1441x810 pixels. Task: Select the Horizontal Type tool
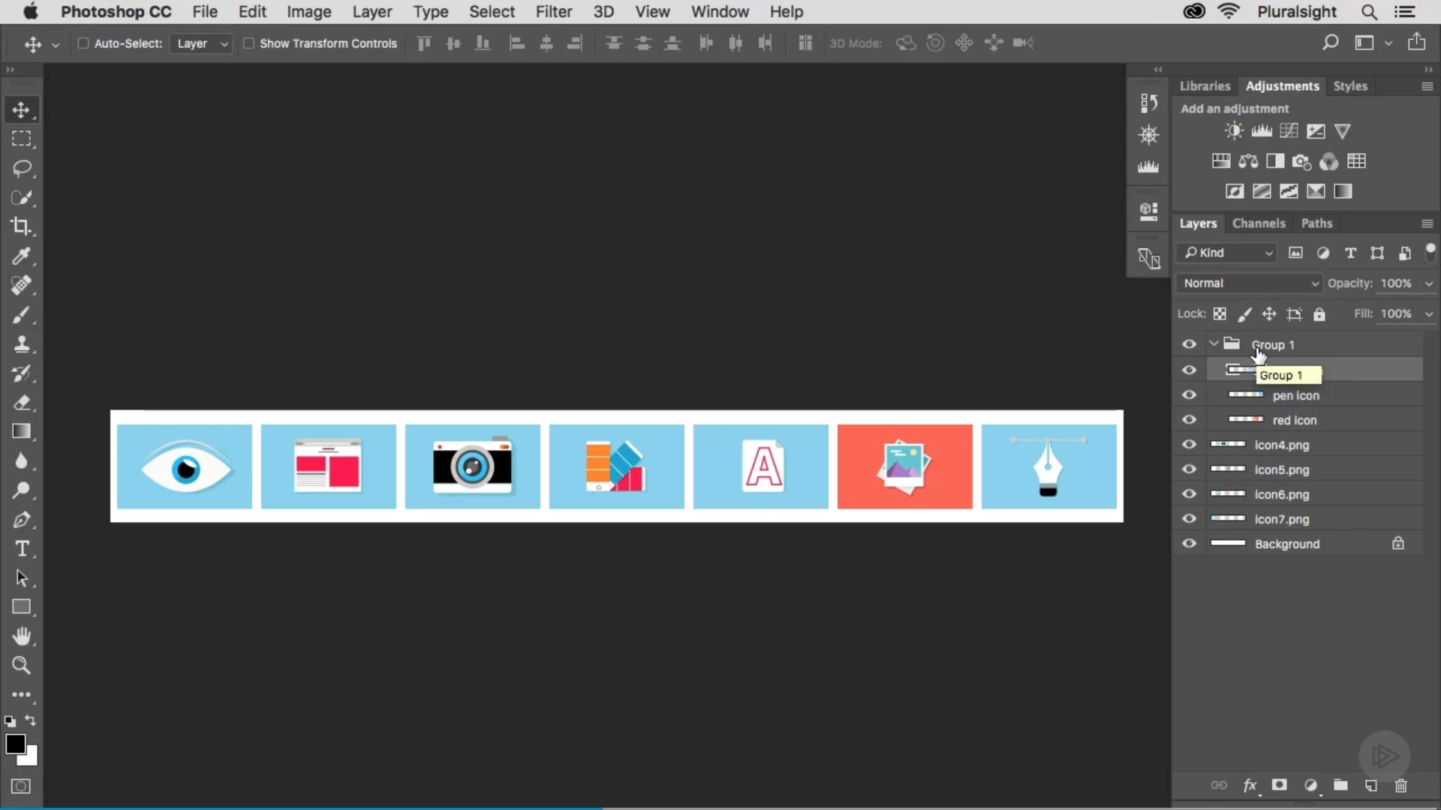point(21,549)
